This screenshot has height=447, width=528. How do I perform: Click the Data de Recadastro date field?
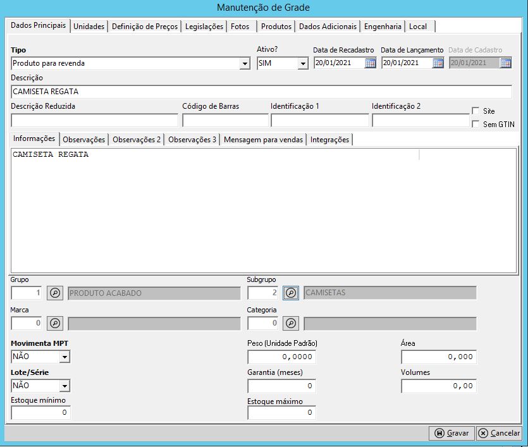point(339,63)
